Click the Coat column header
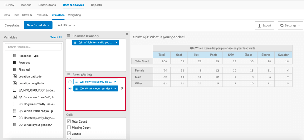The width and height of the screenshot is (304, 140). (x=179, y=55)
